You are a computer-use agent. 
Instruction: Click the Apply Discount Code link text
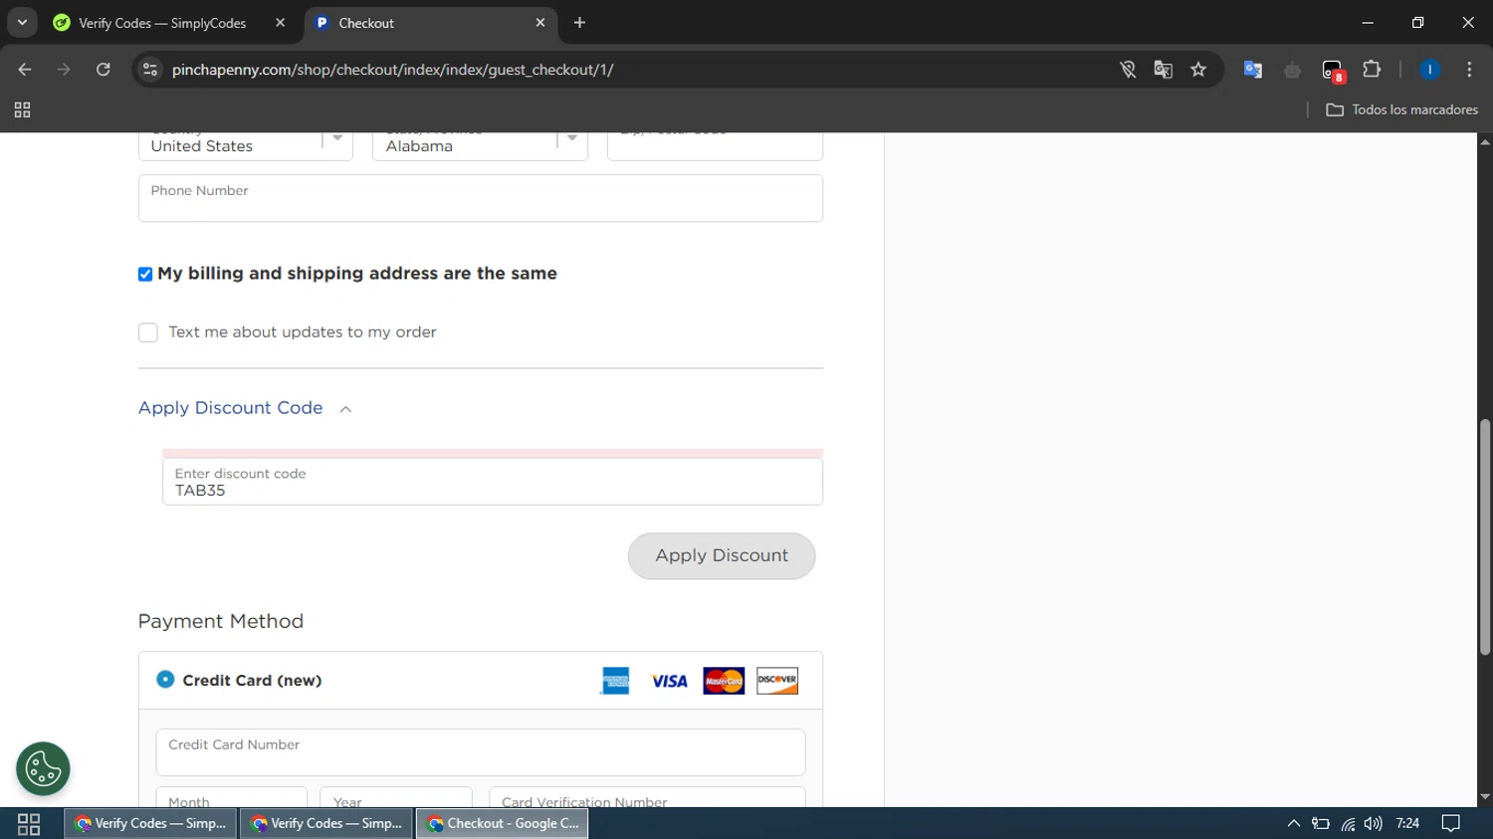click(x=231, y=408)
